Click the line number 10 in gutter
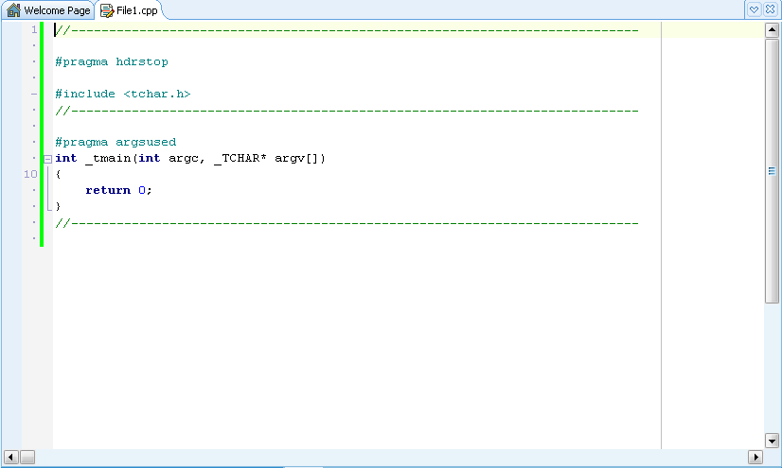 30,174
